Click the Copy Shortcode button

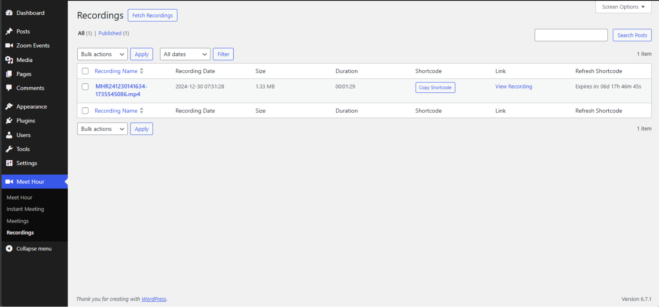pyautogui.click(x=435, y=88)
